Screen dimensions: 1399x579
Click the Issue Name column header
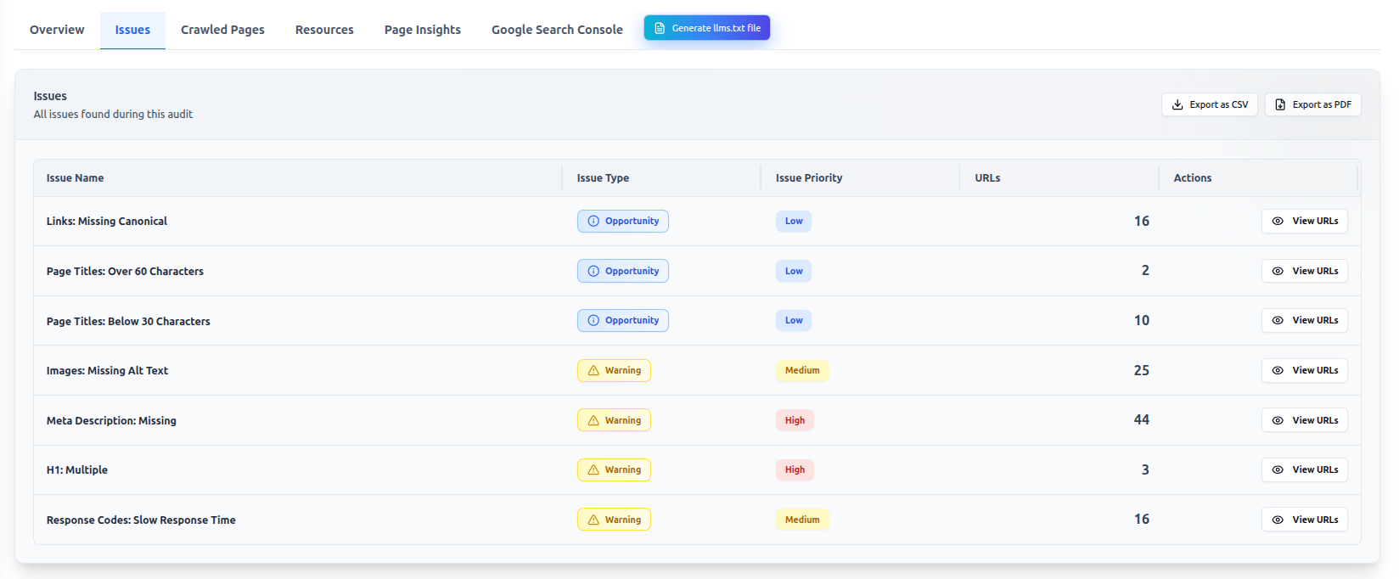[x=75, y=178]
